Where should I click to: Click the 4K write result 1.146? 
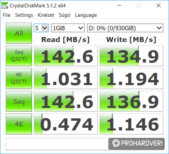(131, 124)
